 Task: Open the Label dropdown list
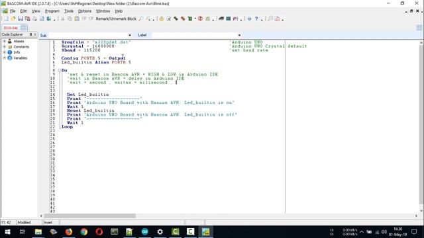pos(239,35)
